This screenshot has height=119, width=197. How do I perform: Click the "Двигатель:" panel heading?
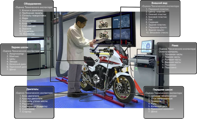point(33,89)
